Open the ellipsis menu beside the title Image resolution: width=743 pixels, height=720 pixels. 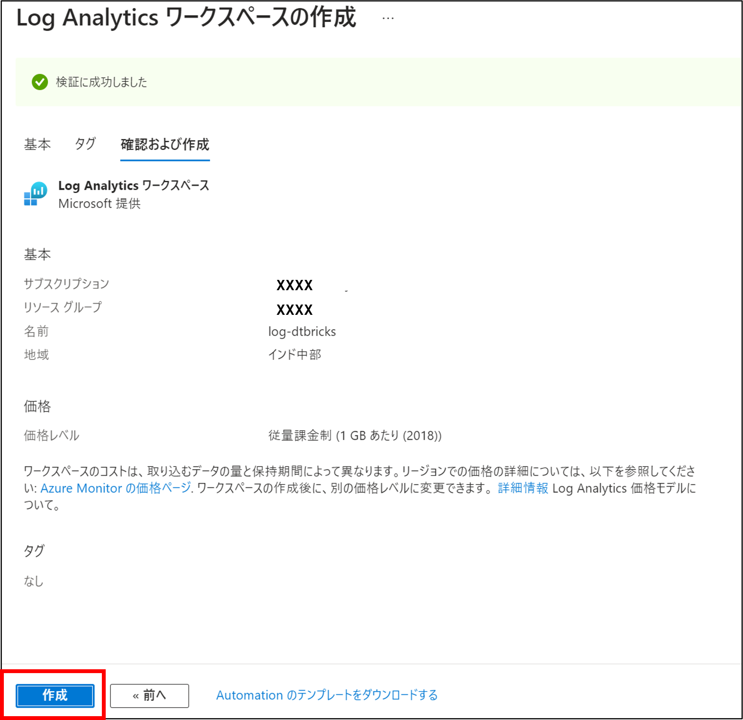coord(388,18)
